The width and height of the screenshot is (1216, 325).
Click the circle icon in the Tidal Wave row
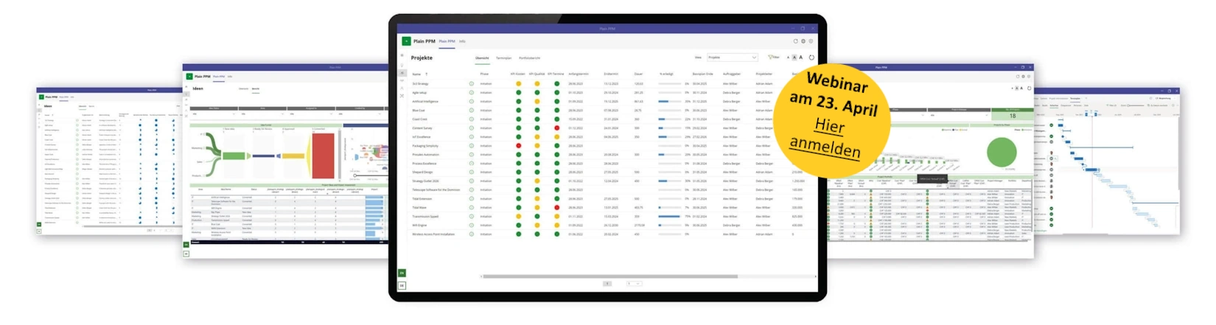point(472,208)
